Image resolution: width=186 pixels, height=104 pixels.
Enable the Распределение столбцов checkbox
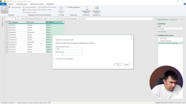click(x=39, y=7)
